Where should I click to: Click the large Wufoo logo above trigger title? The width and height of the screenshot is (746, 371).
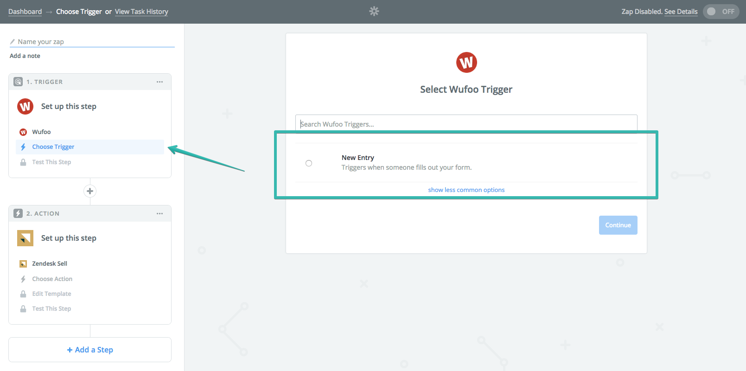[x=466, y=63]
